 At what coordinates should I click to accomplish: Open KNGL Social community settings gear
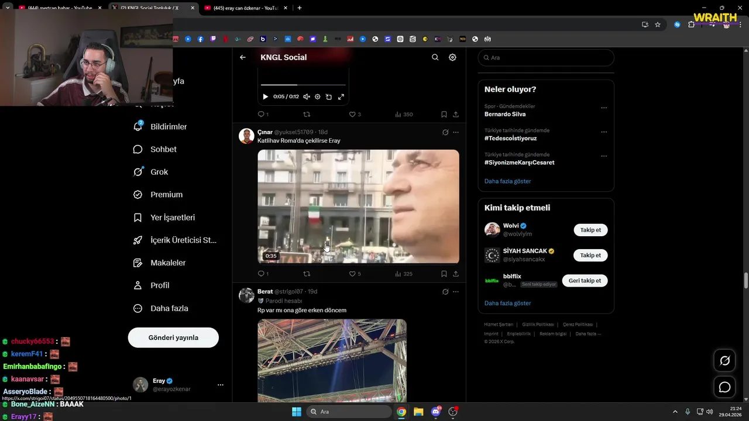pos(452,57)
